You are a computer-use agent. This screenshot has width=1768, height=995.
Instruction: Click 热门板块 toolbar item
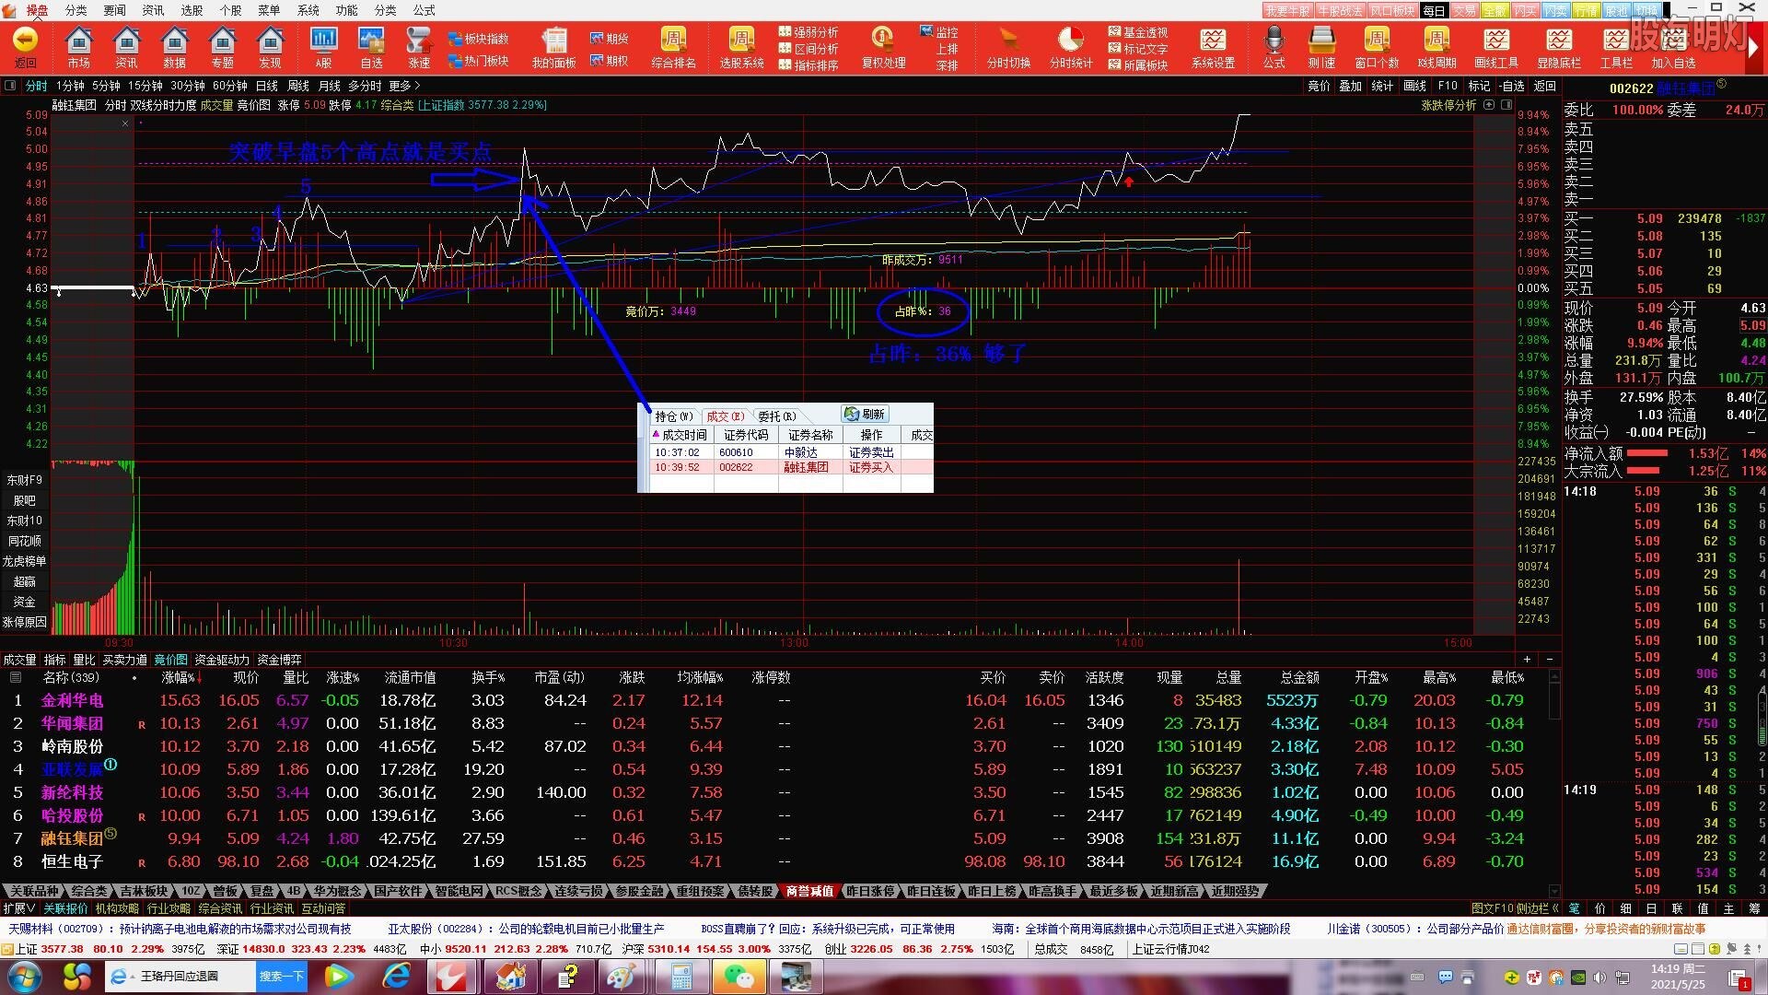(x=478, y=61)
